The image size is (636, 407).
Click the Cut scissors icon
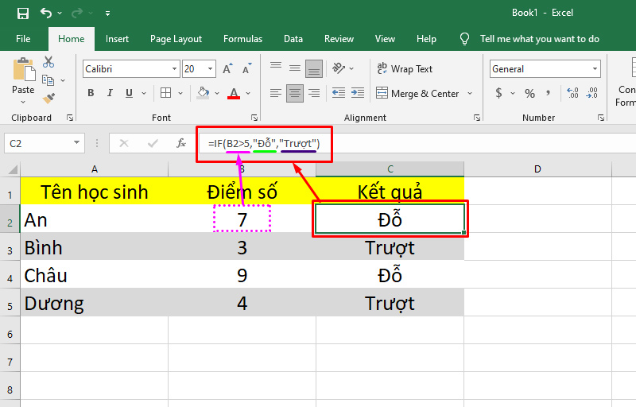pos(48,62)
